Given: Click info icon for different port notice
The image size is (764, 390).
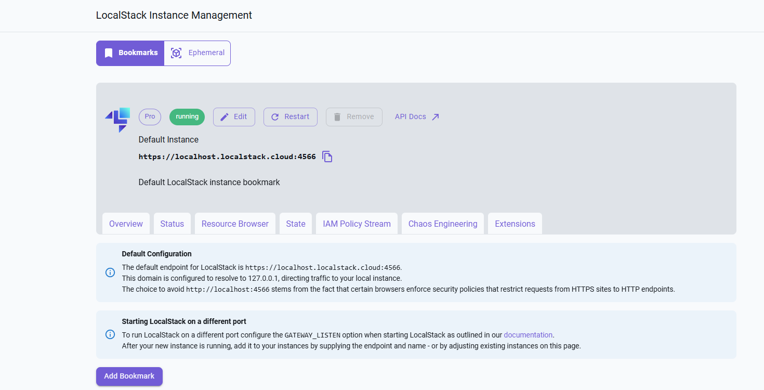Looking at the screenshot, I should (x=110, y=334).
